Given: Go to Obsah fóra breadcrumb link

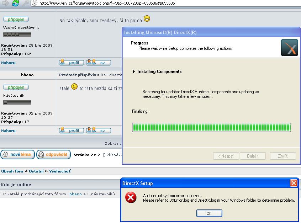Looking at the screenshot, I should [12, 171].
